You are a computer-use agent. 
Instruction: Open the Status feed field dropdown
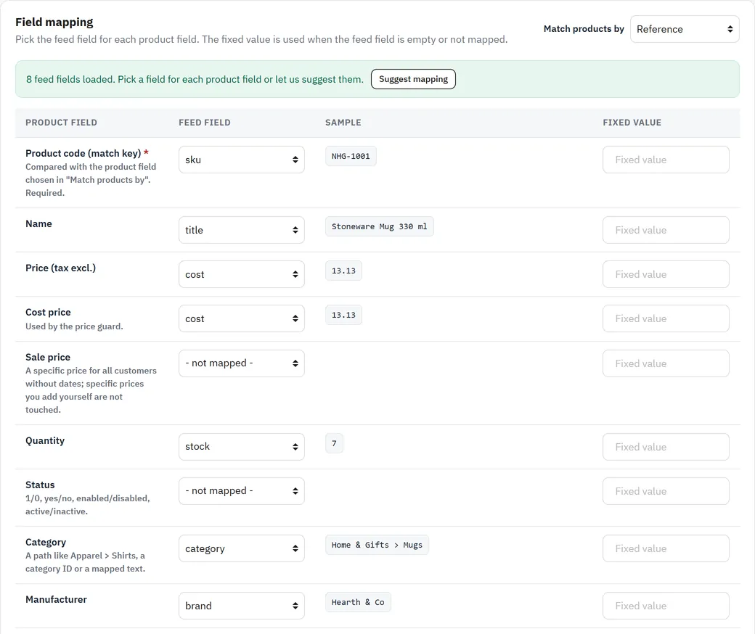coord(242,490)
